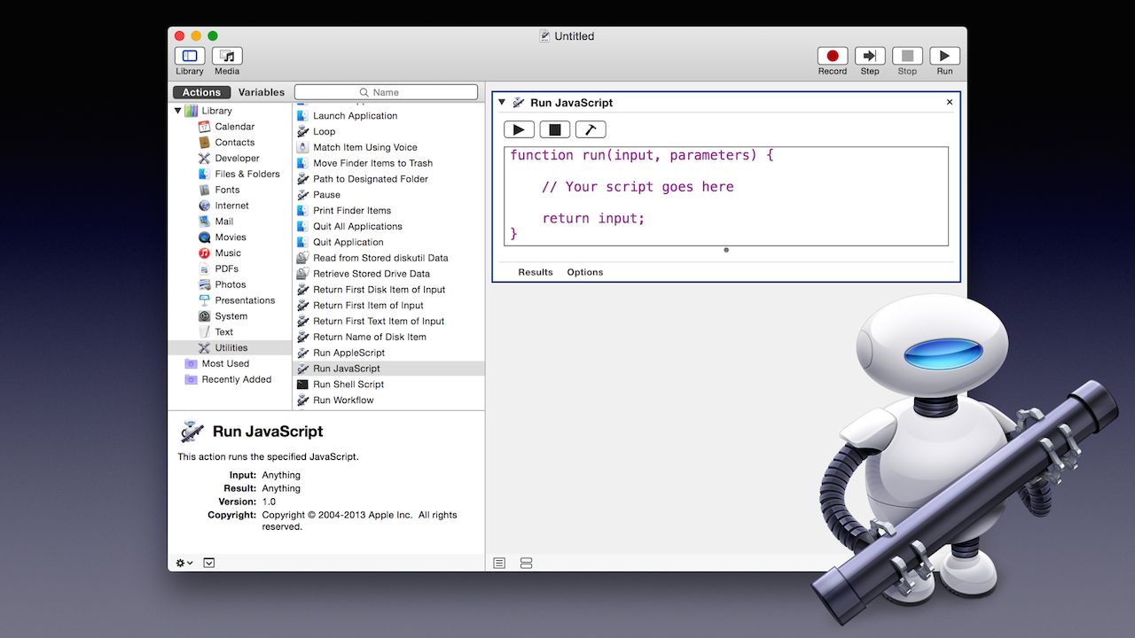Select Move Finder Items to Trash action
1135x638 pixels.
tap(372, 163)
